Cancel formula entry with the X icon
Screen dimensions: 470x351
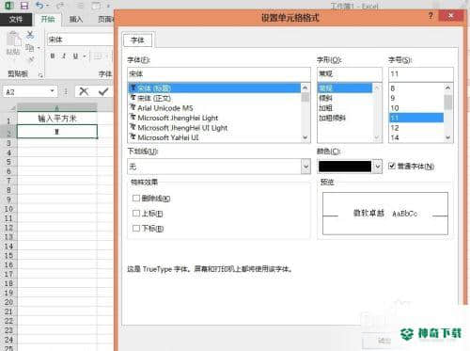coord(84,91)
